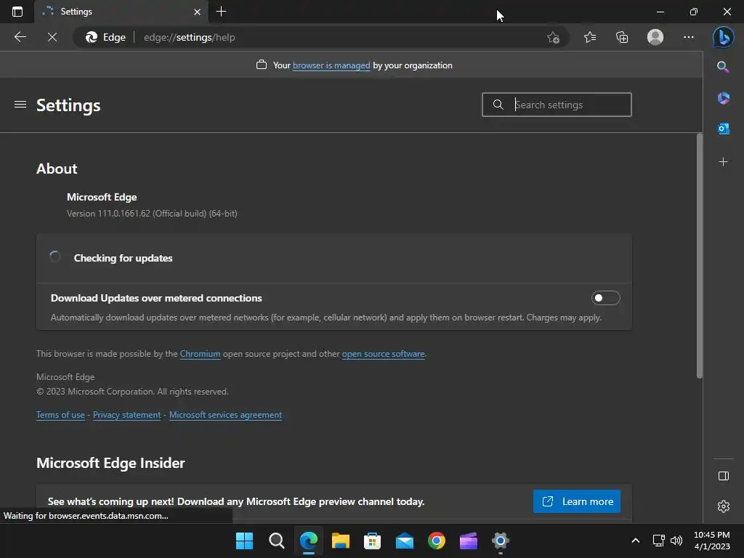
Task: Click the Learn more button
Action: 576,501
